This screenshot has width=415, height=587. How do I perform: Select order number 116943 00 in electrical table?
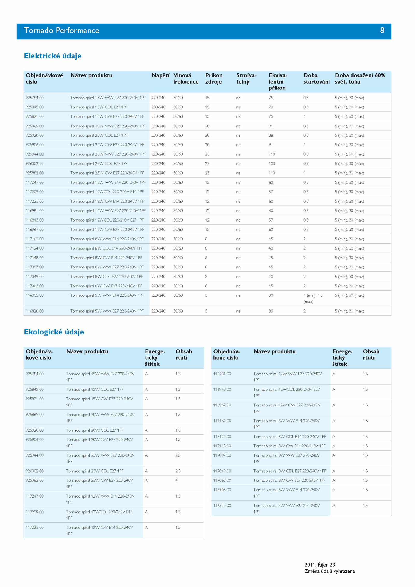[x=34, y=220]
